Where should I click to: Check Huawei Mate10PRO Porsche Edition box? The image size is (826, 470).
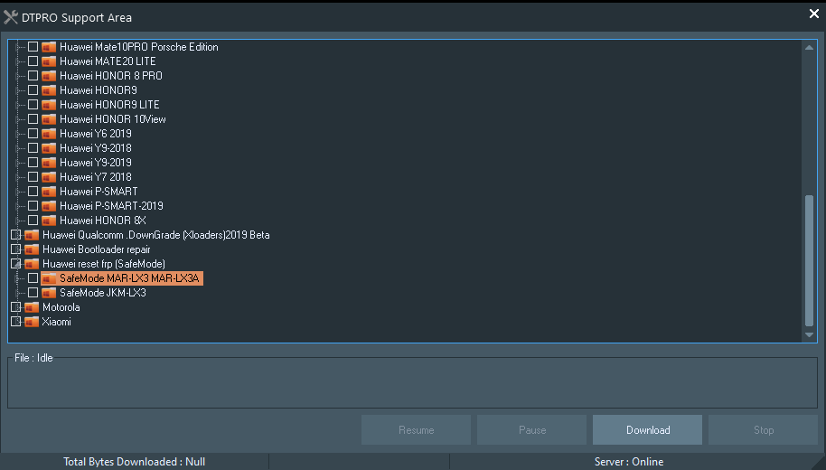[x=33, y=47]
